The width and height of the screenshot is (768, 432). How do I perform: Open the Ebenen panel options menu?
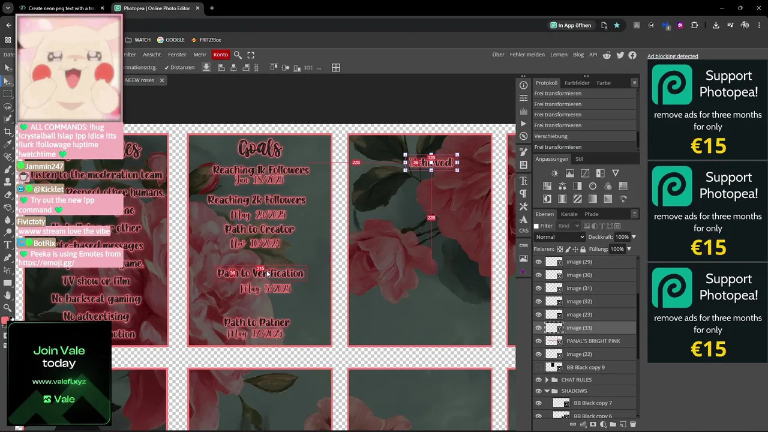634,214
